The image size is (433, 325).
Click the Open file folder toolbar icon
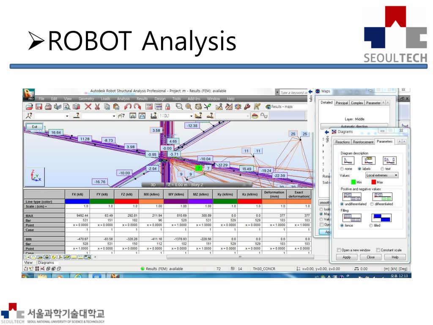tap(29, 107)
